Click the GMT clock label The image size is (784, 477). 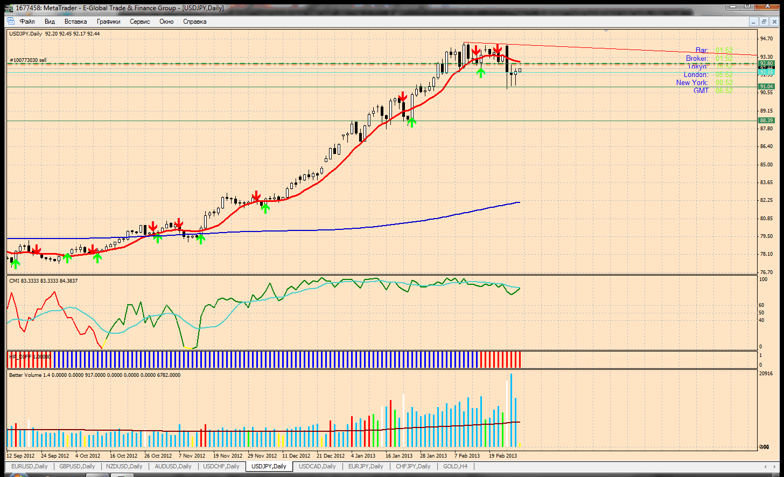point(701,90)
